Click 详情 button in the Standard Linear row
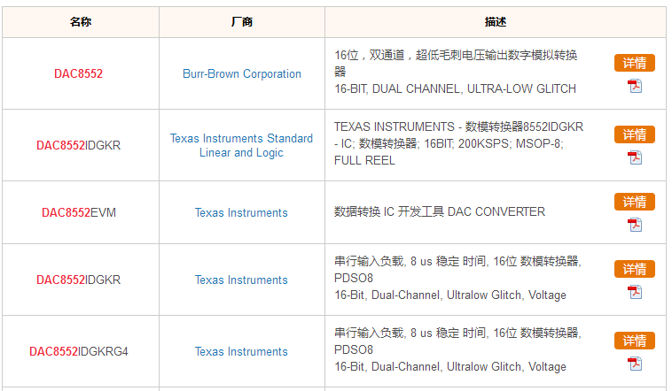The height and width of the screenshot is (391, 672). coord(634,134)
